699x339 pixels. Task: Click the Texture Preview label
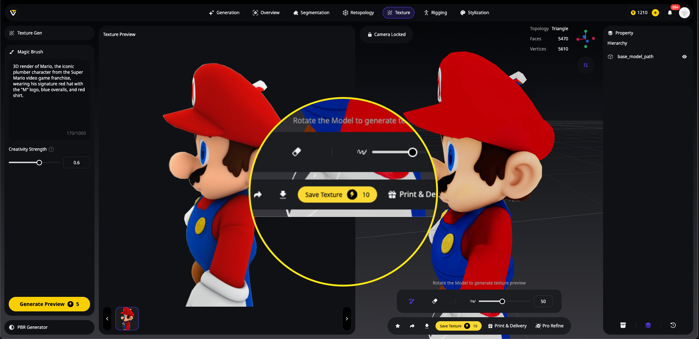coord(119,35)
